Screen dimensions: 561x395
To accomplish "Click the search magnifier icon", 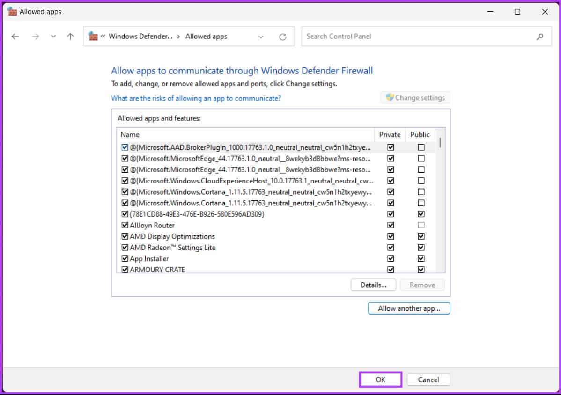I will [540, 37].
